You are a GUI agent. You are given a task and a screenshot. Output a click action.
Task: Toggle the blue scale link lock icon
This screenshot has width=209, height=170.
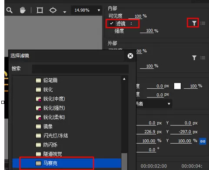coord(202,141)
